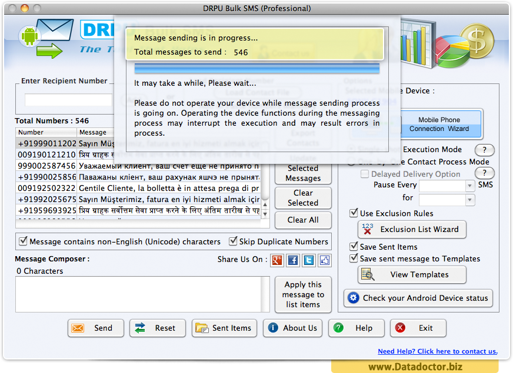Click the message list scrollbar down arrow
Screen dimensions: 513x373
point(265,214)
